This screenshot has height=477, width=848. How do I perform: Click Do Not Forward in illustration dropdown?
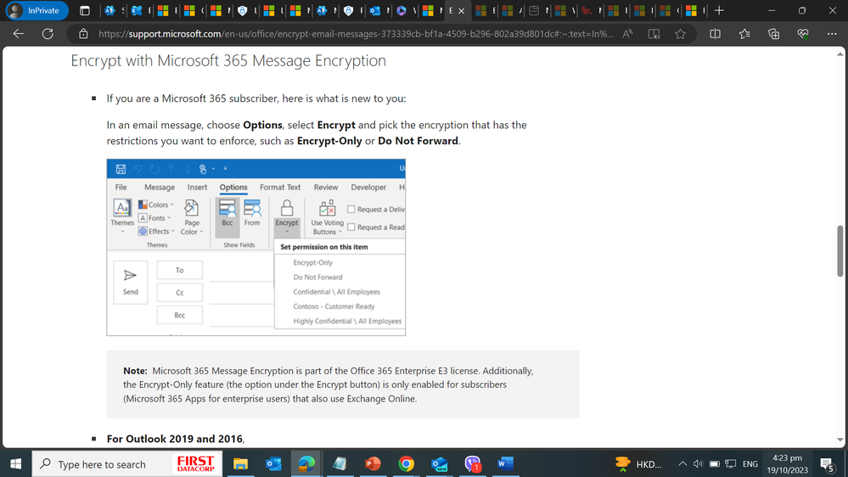click(x=317, y=277)
